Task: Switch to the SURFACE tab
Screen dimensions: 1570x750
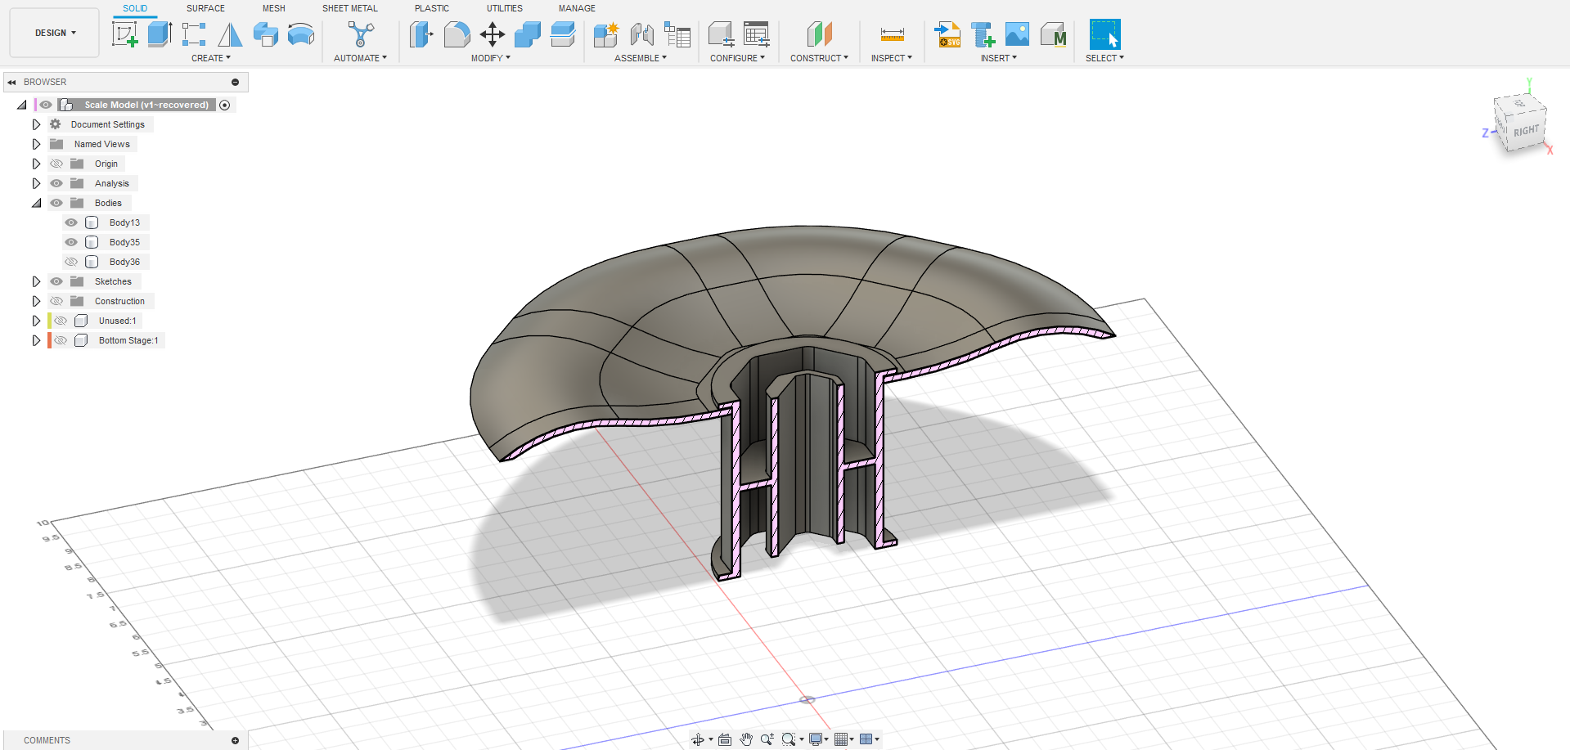Action: (x=205, y=8)
